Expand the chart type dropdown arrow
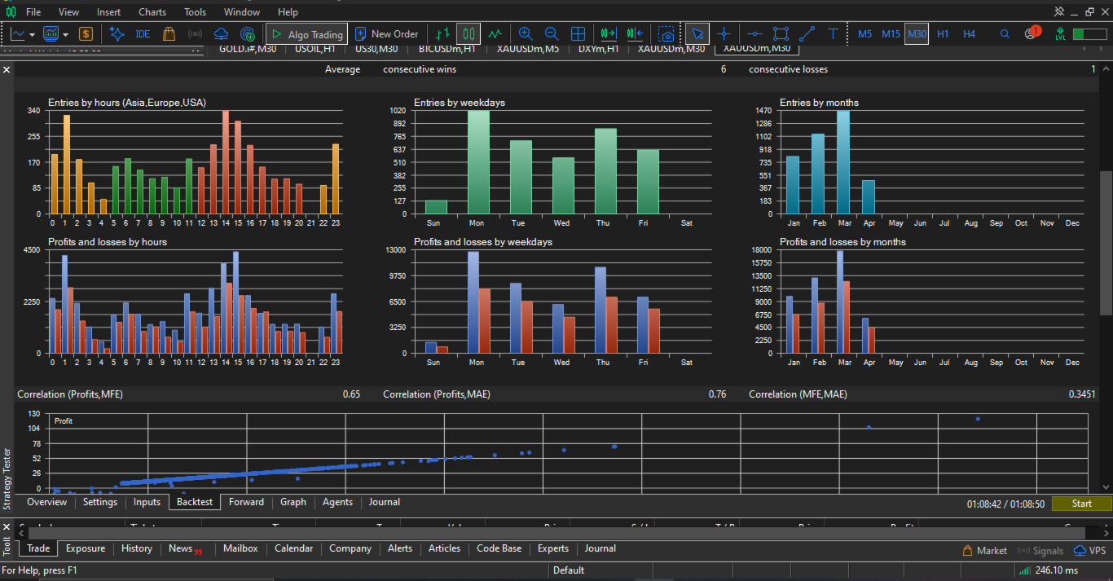The width and height of the screenshot is (1113, 581). coord(32,35)
